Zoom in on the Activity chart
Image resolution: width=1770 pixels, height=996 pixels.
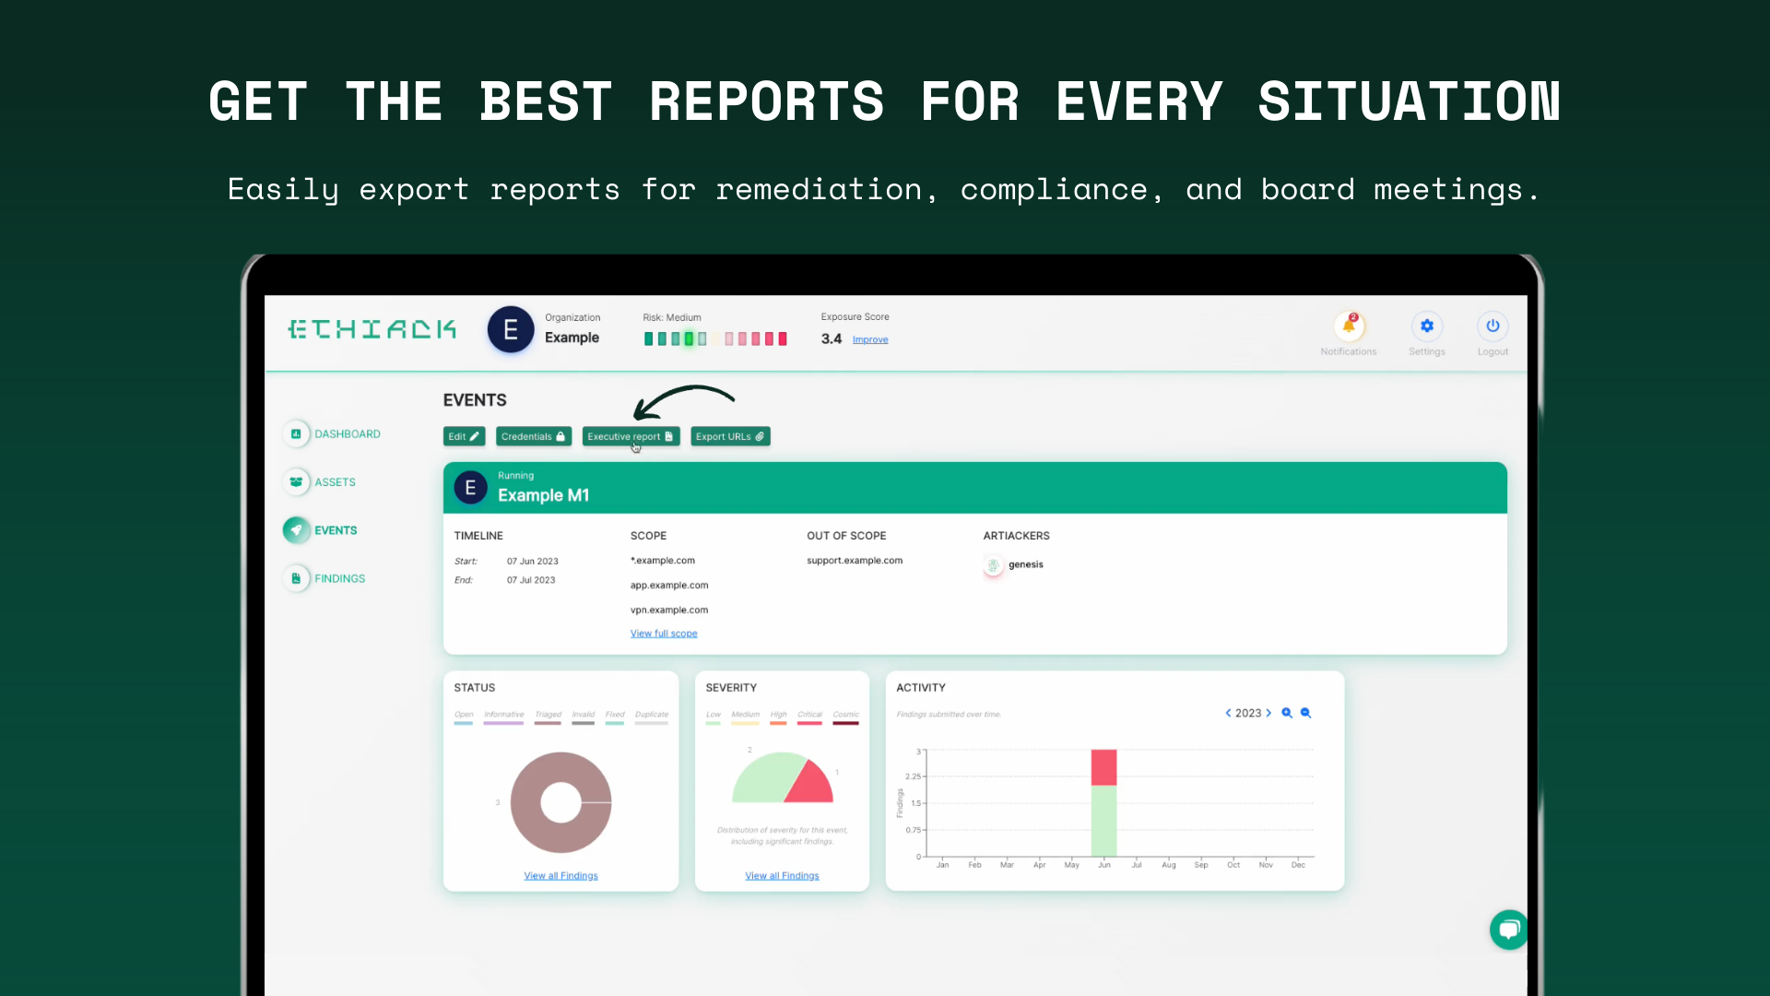[1287, 713]
